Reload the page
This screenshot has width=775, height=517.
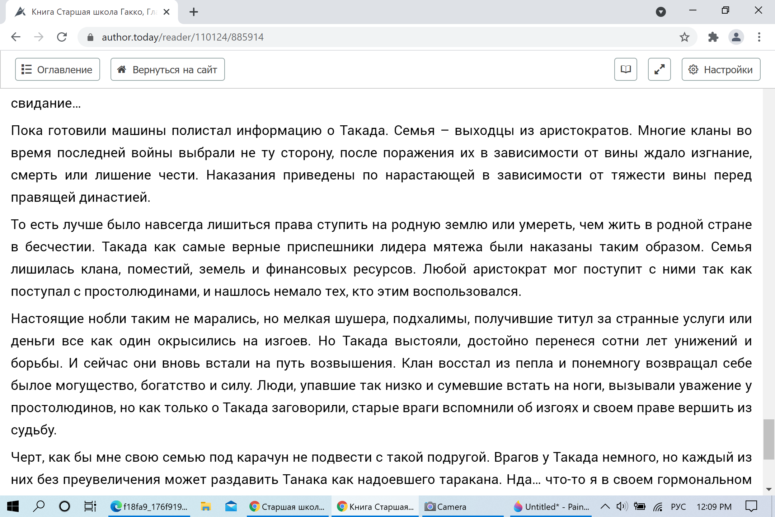click(62, 37)
